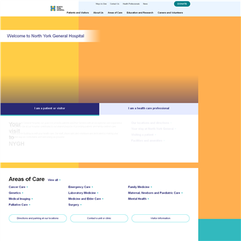Open the Areas of Care menu
241x241 pixels.
tap(115, 13)
